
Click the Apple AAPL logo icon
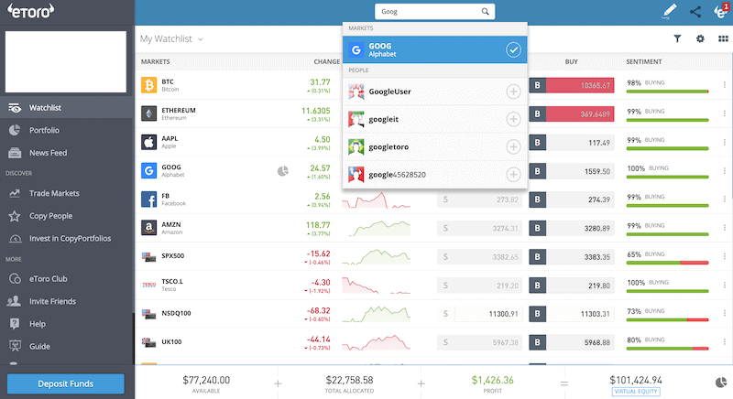tap(149, 142)
